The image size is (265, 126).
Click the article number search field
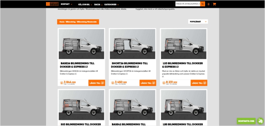pyautogui.click(x=187, y=4)
